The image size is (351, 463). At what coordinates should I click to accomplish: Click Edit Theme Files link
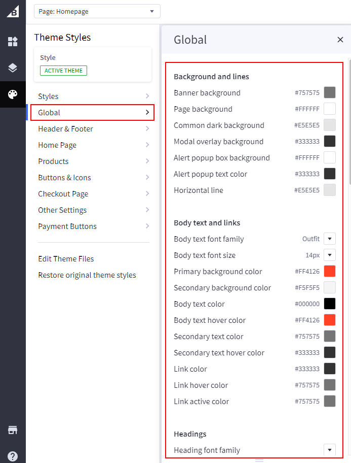tap(66, 259)
